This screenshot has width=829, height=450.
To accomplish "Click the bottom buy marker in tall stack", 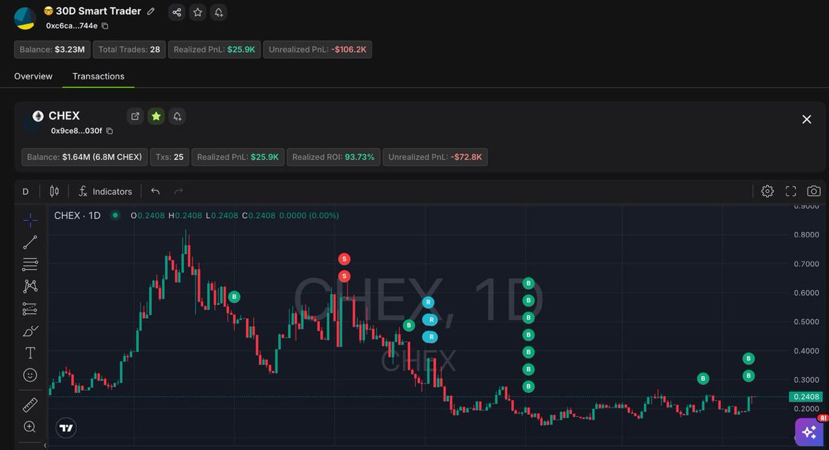I will click(528, 387).
